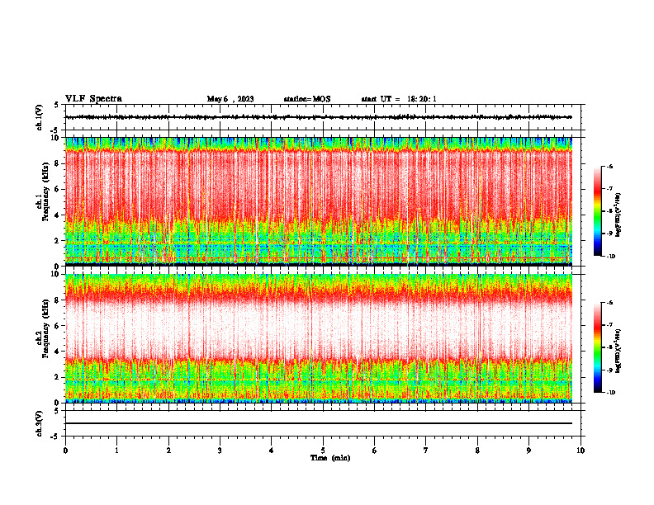Click the '1' tick on time axis
This screenshot has width=654, height=505.
click(x=116, y=451)
